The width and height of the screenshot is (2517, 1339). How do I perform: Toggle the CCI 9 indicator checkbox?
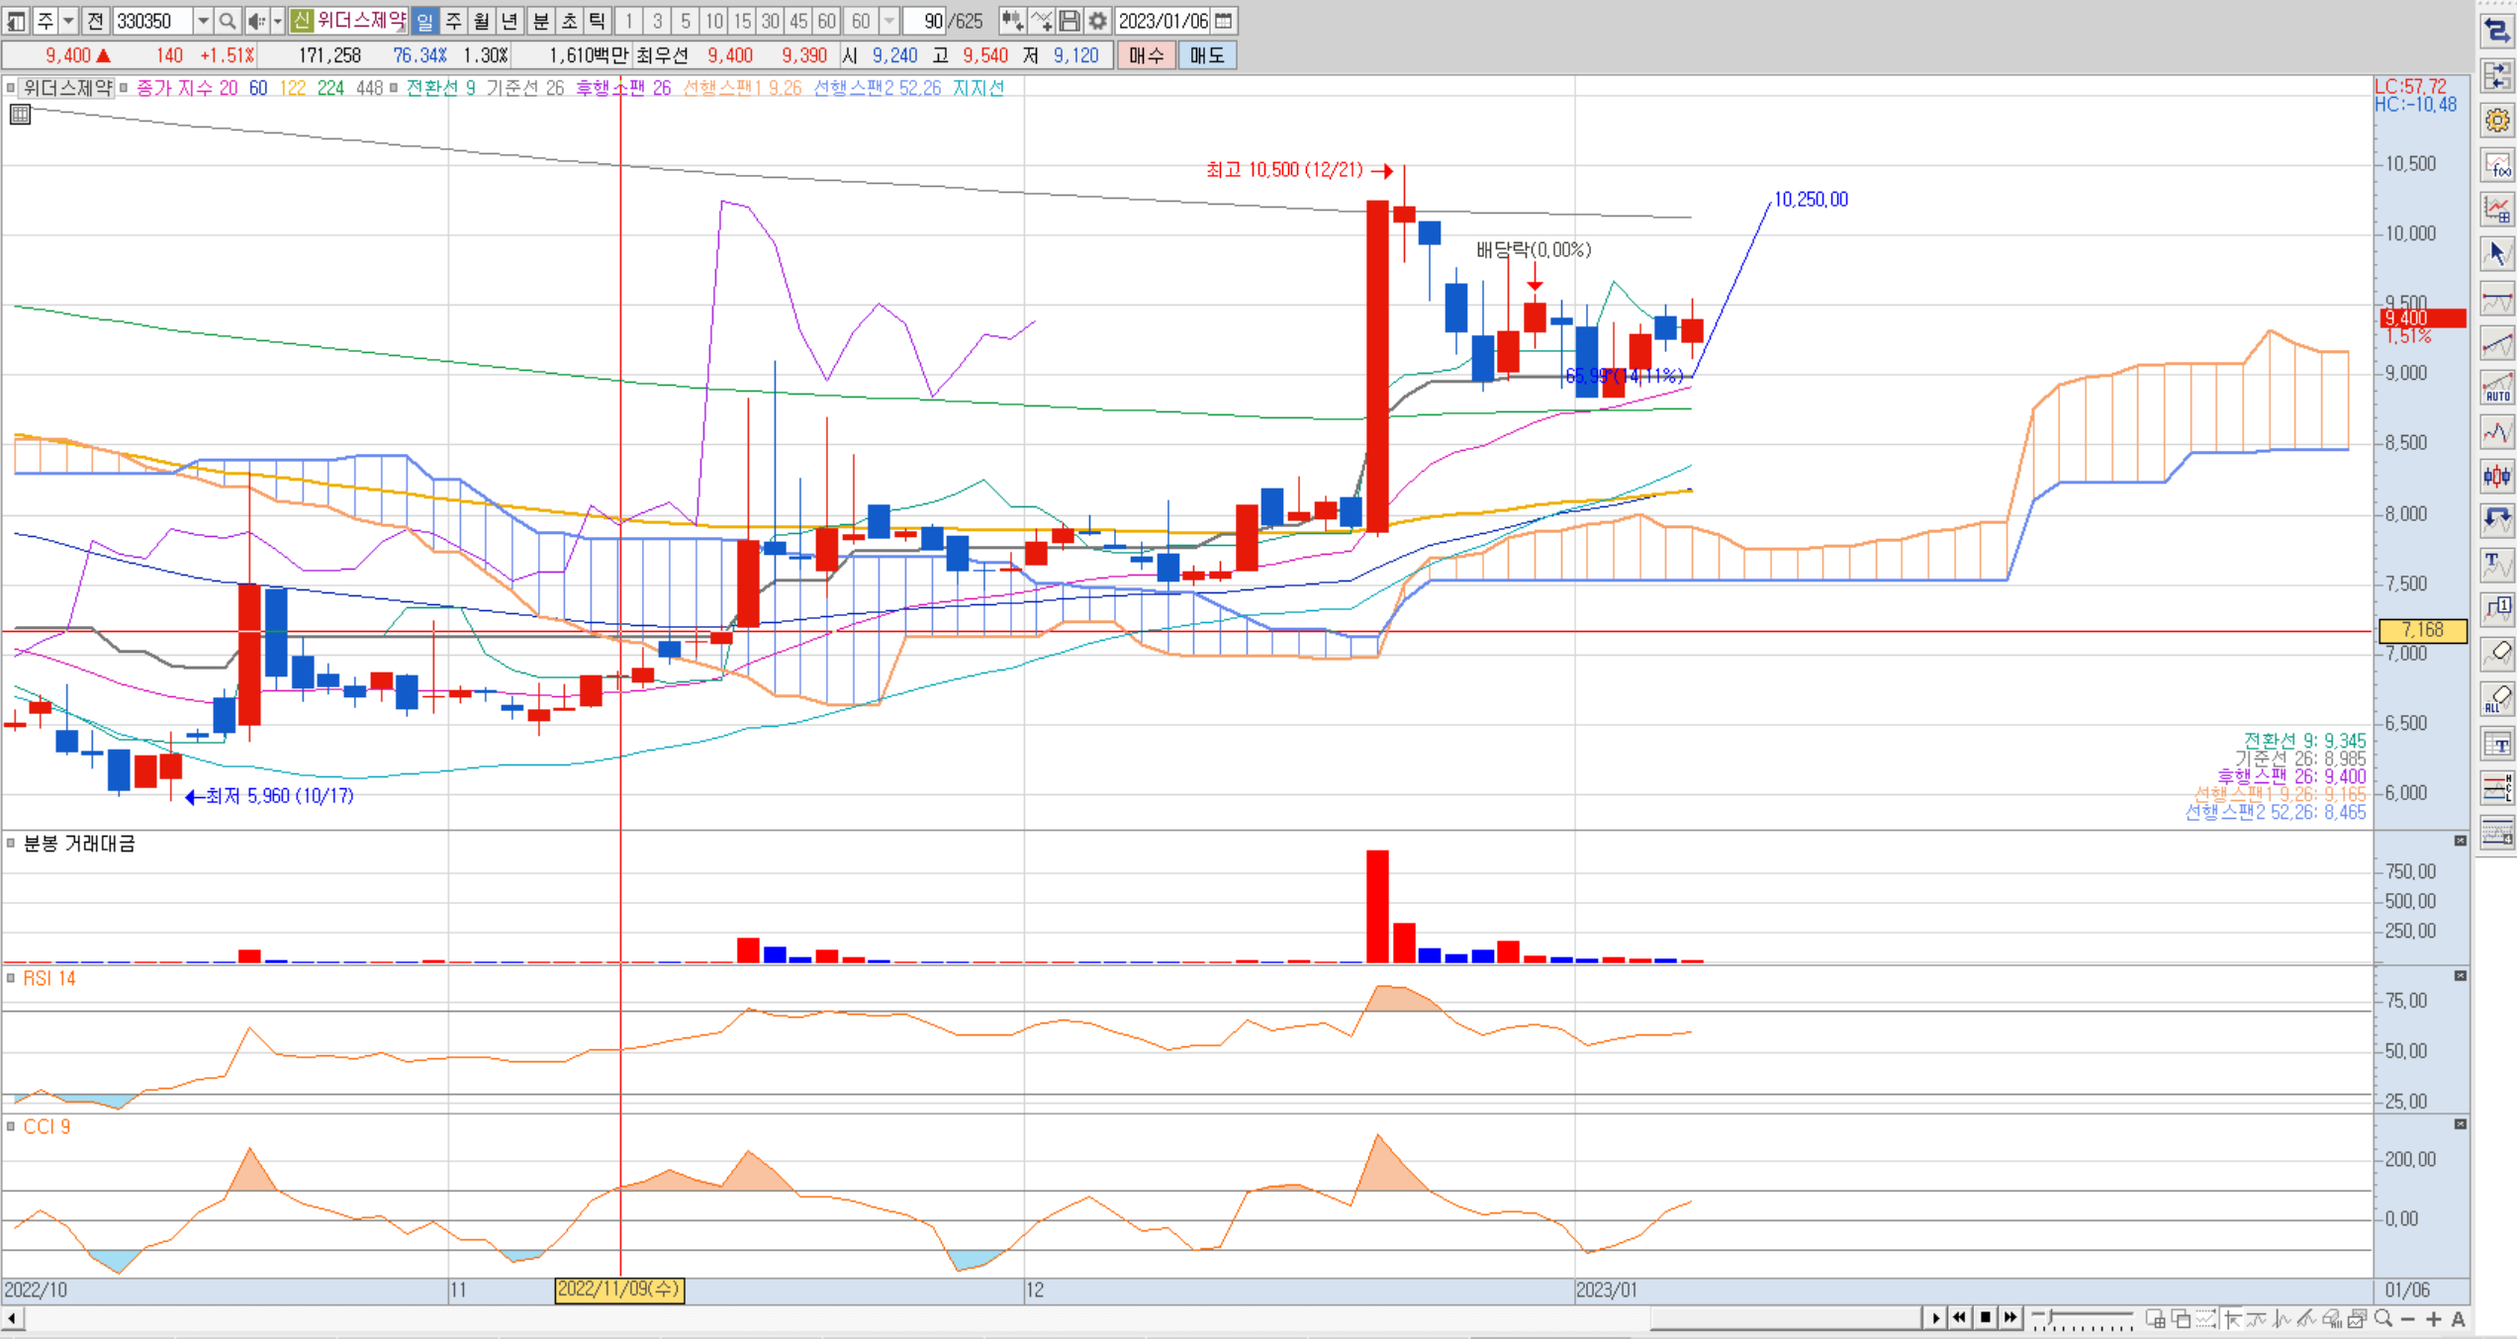point(11,1127)
